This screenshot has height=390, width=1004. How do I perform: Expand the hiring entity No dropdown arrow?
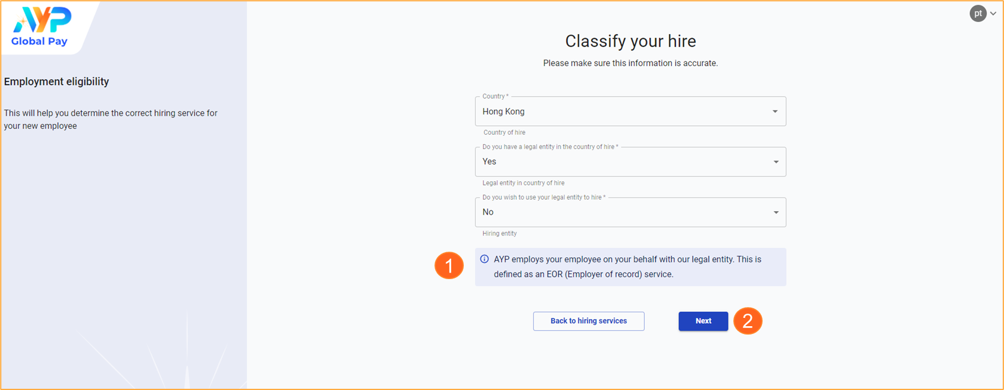(776, 212)
